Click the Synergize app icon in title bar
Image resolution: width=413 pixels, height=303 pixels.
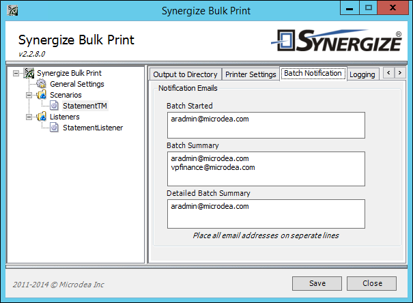coord(12,10)
